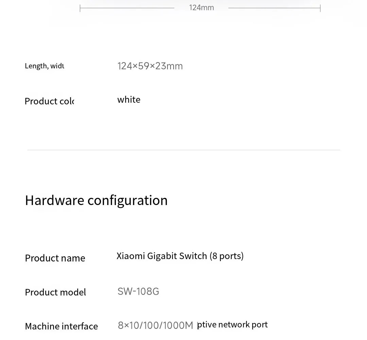Viewport: 367px width, 340px height.
Task: Select the SW-108G model number
Action: coord(138,291)
